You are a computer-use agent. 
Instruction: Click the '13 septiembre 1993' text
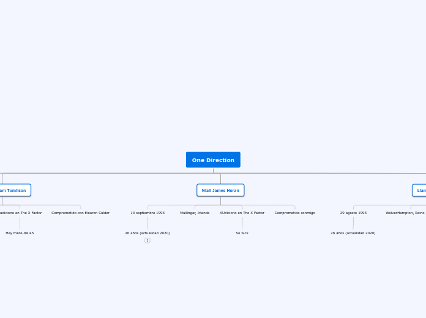pyautogui.click(x=148, y=213)
